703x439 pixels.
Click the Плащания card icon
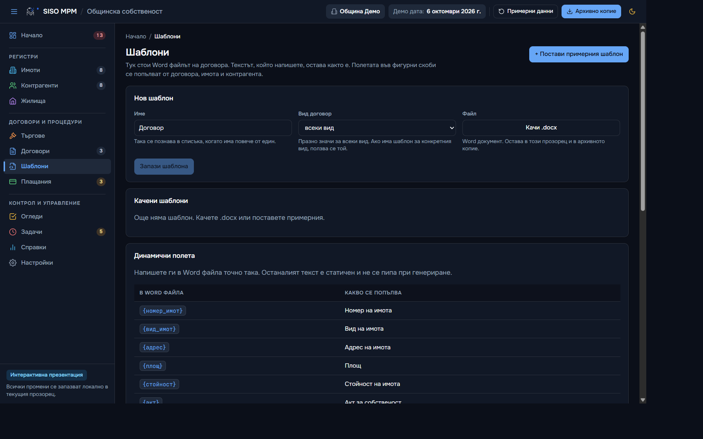click(13, 181)
